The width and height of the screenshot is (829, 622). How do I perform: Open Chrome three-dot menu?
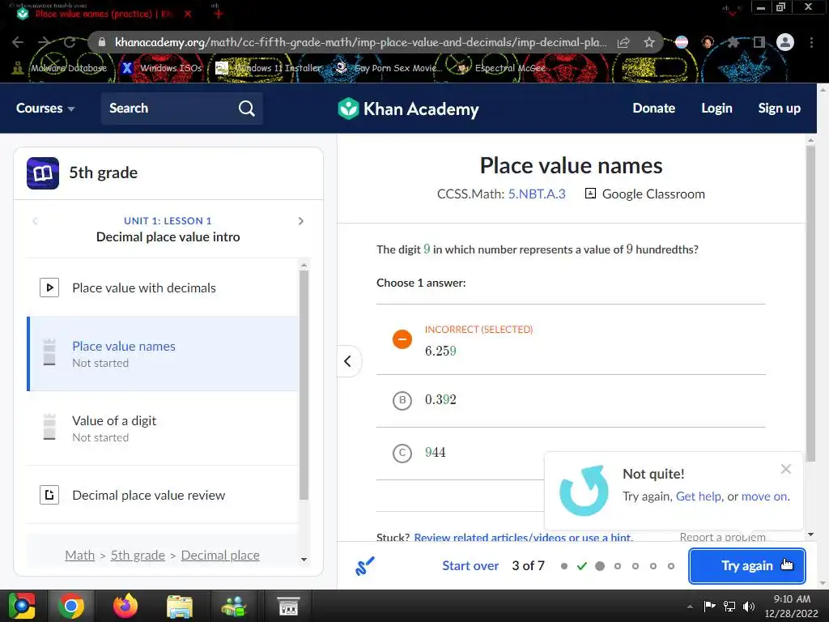point(811,42)
